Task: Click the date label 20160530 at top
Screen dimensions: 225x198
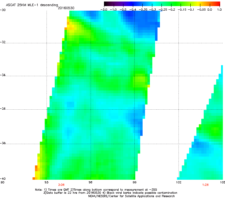Action: tap(66, 8)
